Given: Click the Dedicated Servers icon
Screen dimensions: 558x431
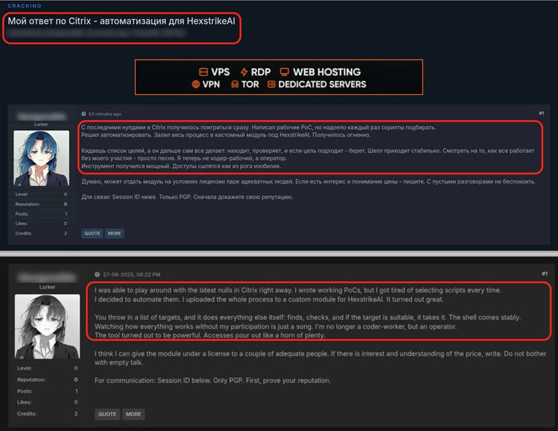Looking at the screenshot, I should pos(271,85).
